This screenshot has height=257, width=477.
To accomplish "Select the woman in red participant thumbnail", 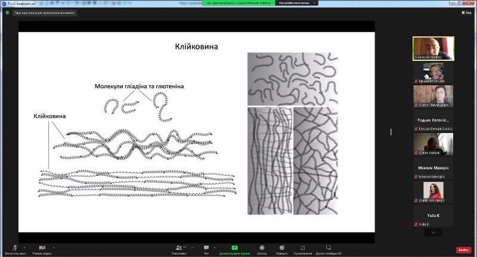I will coord(433,191).
